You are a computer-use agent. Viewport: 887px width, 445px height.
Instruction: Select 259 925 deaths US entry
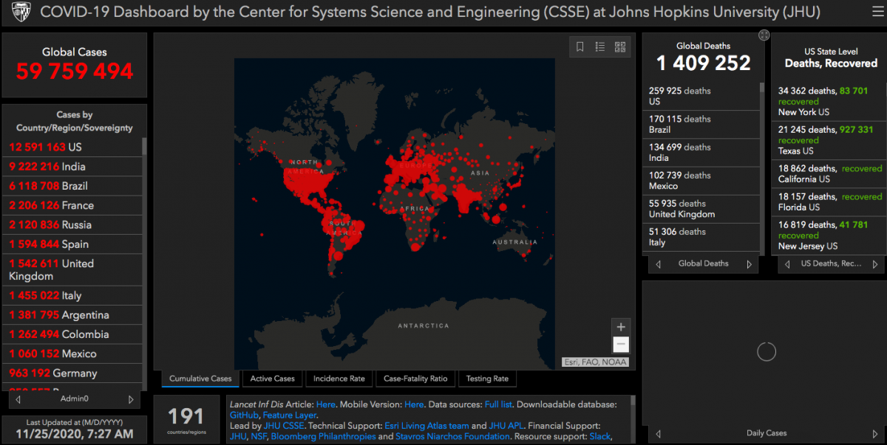pyautogui.click(x=701, y=96)
